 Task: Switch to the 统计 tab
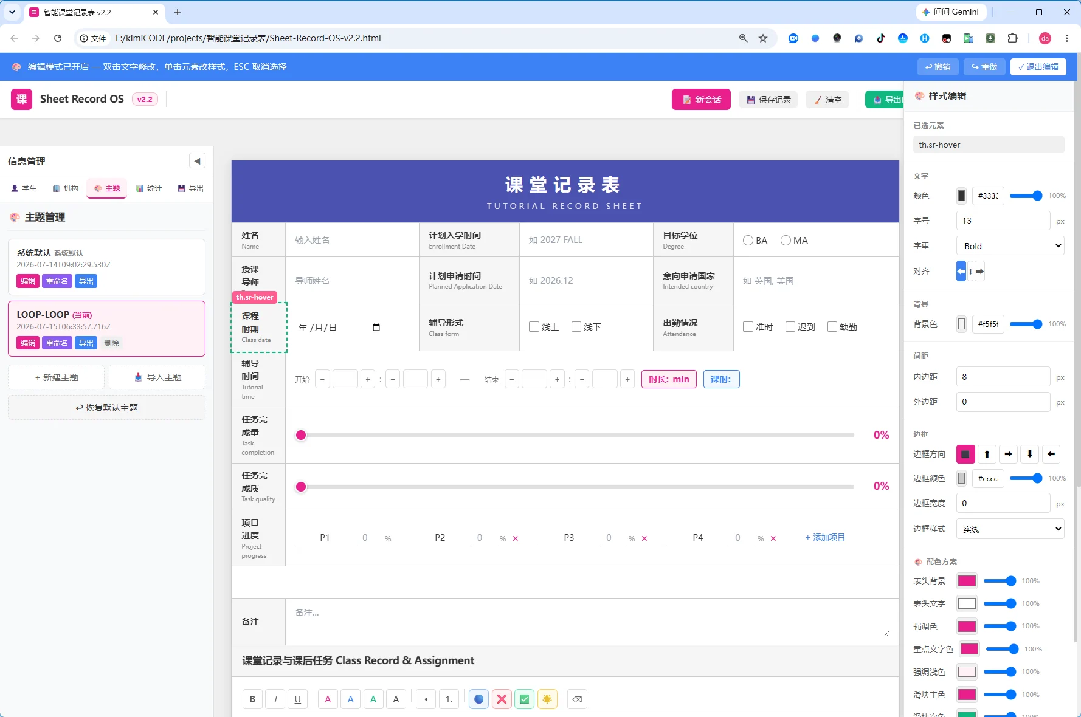[x=149, y=188]
